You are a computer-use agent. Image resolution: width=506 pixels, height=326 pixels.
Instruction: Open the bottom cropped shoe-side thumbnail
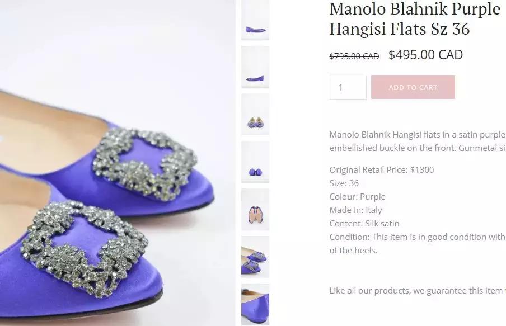coord(255,304)
